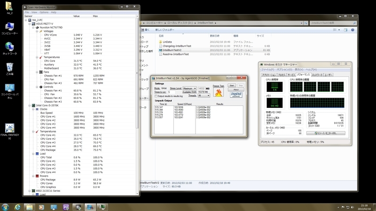376x211 pixels.
Task: Switch to the サービス tab in Task Manager
Action: coord(291,75)
